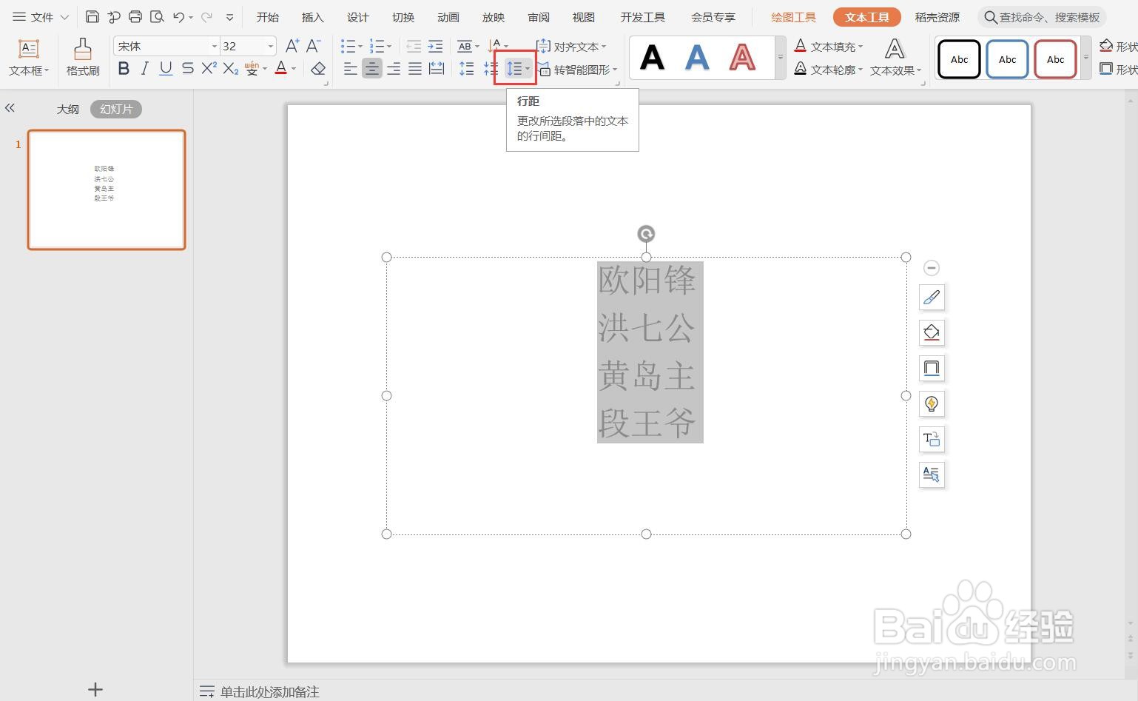Select the blue gradient text style A
This screenshot has width=1138, height=701.
(697, 58)
